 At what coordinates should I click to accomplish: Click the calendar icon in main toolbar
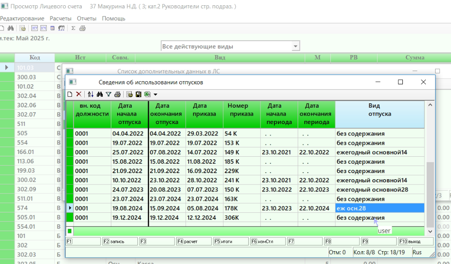pyautogui.click(x=53, y=28)
